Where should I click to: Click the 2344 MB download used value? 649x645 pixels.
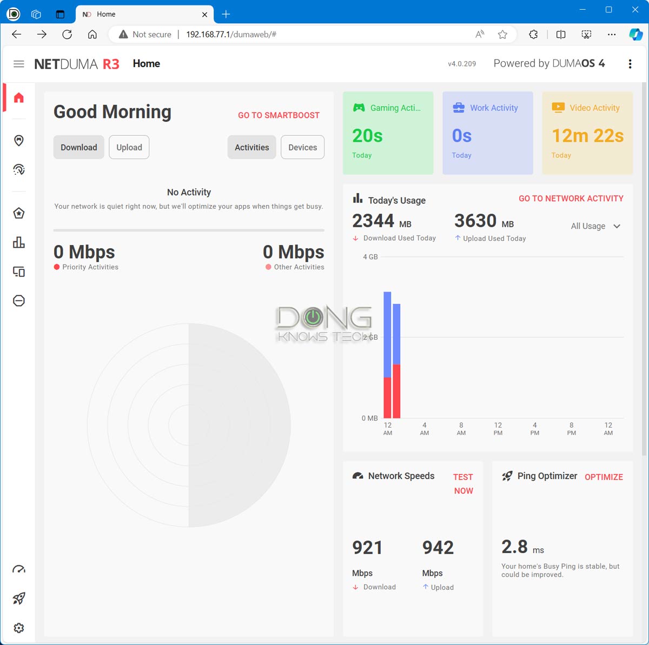coord(382,221)
